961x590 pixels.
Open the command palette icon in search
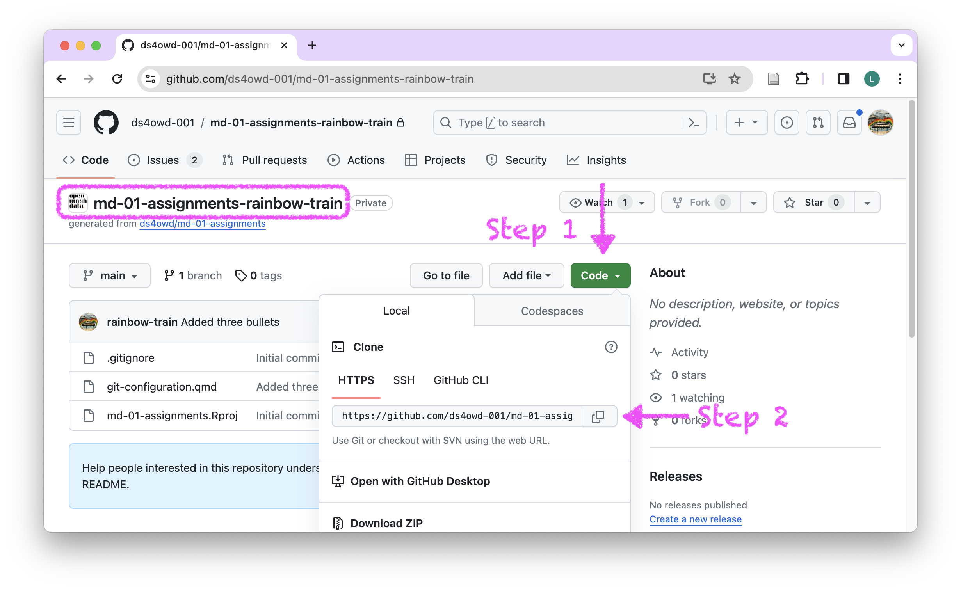pyautogui.click(x=694, y=123)
